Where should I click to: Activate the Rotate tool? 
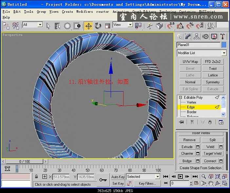click(x=98, y=26)
